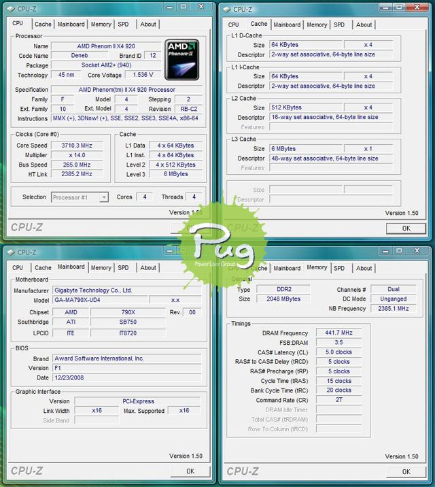Click the memory size 2048 MBytes

(283, 299)
